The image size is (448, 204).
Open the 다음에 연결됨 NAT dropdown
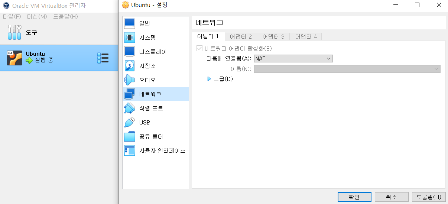coord(293,59)
